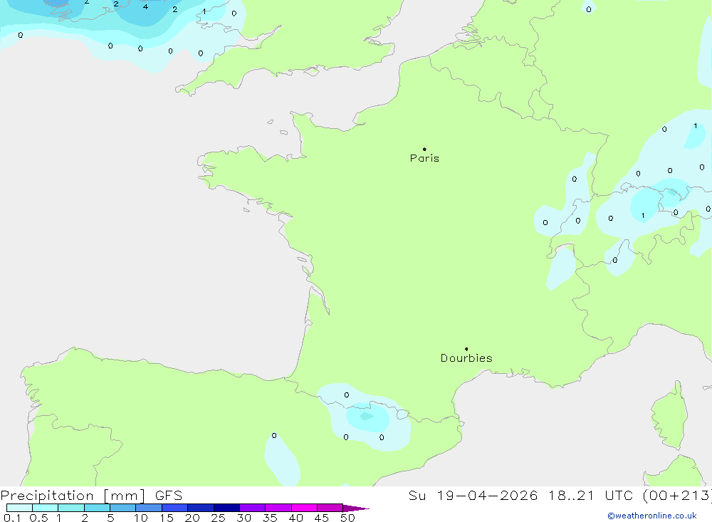Pick the 40–45 mm magenta legend swatch
Viewport: 712px width, 522px height.
click(x=304, y=508)
